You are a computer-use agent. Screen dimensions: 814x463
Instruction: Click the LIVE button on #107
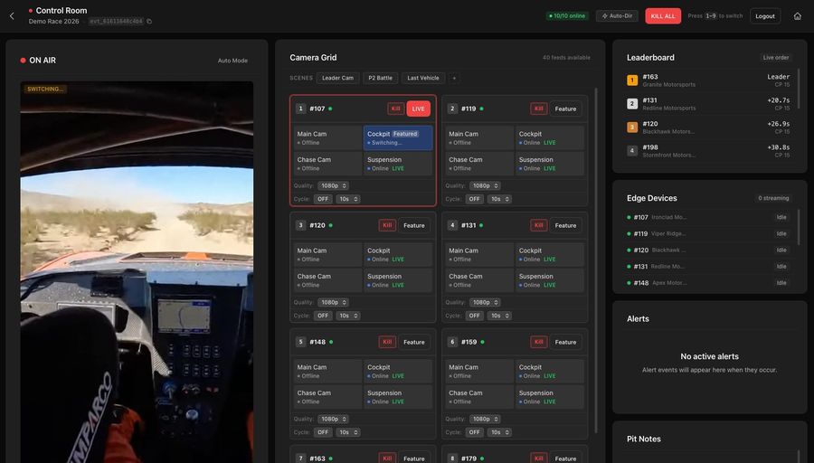[x=419, y=109]
